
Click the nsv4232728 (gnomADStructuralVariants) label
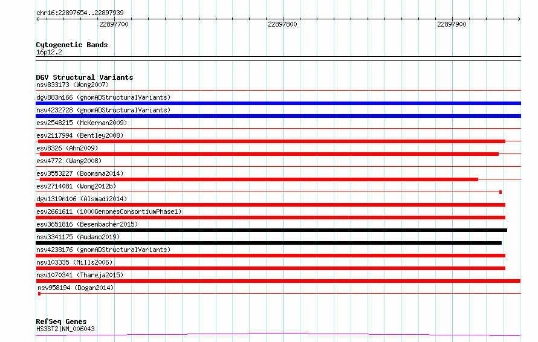tap(103, 110)
